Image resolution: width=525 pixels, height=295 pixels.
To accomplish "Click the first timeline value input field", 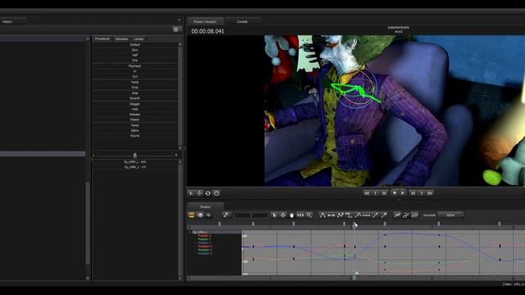I will coord(243,216).
